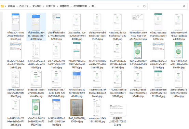Select file e36e531c76d199e866092fec738f229f.jpg
The height and width of the screenshot is (129, 189).
[x=36, y=113]
